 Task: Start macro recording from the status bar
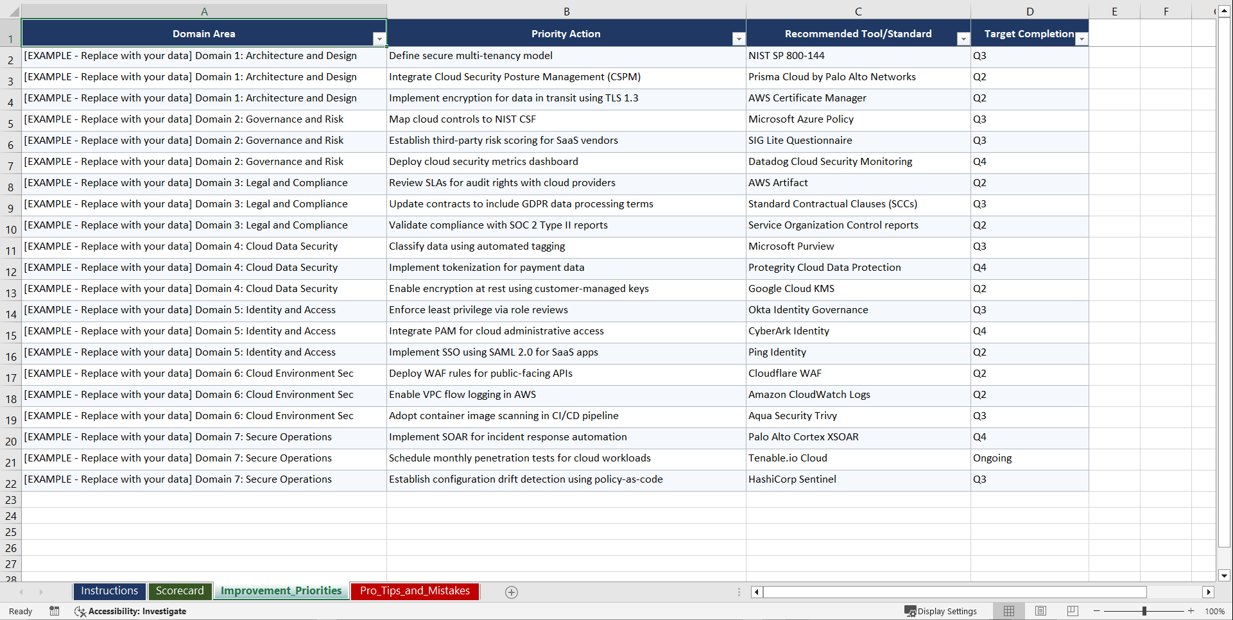click(x=55, y=611)
